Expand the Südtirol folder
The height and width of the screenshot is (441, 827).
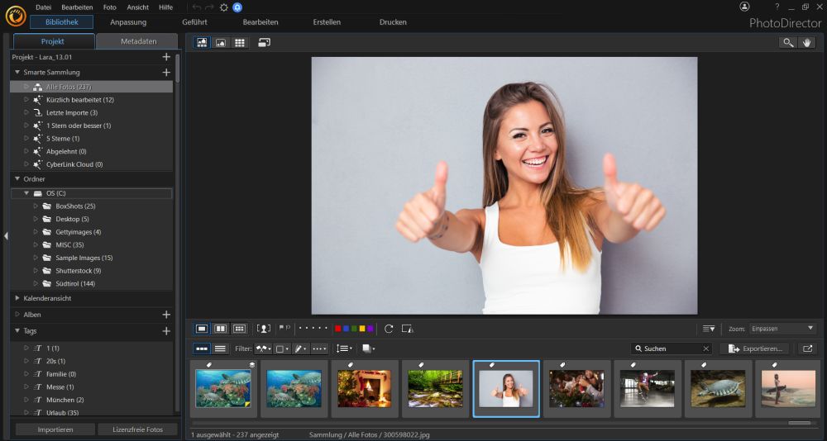tap(36, 284)
